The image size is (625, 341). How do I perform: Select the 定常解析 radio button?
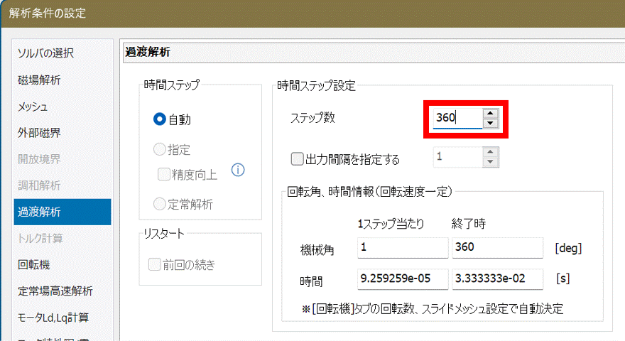tap(160, 204)
